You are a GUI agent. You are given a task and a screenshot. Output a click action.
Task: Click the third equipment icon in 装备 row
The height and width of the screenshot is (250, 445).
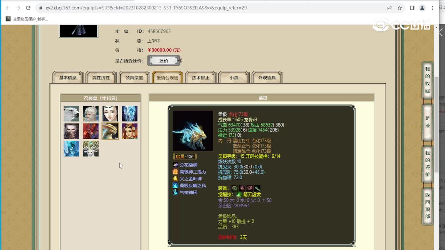point(250,188)
